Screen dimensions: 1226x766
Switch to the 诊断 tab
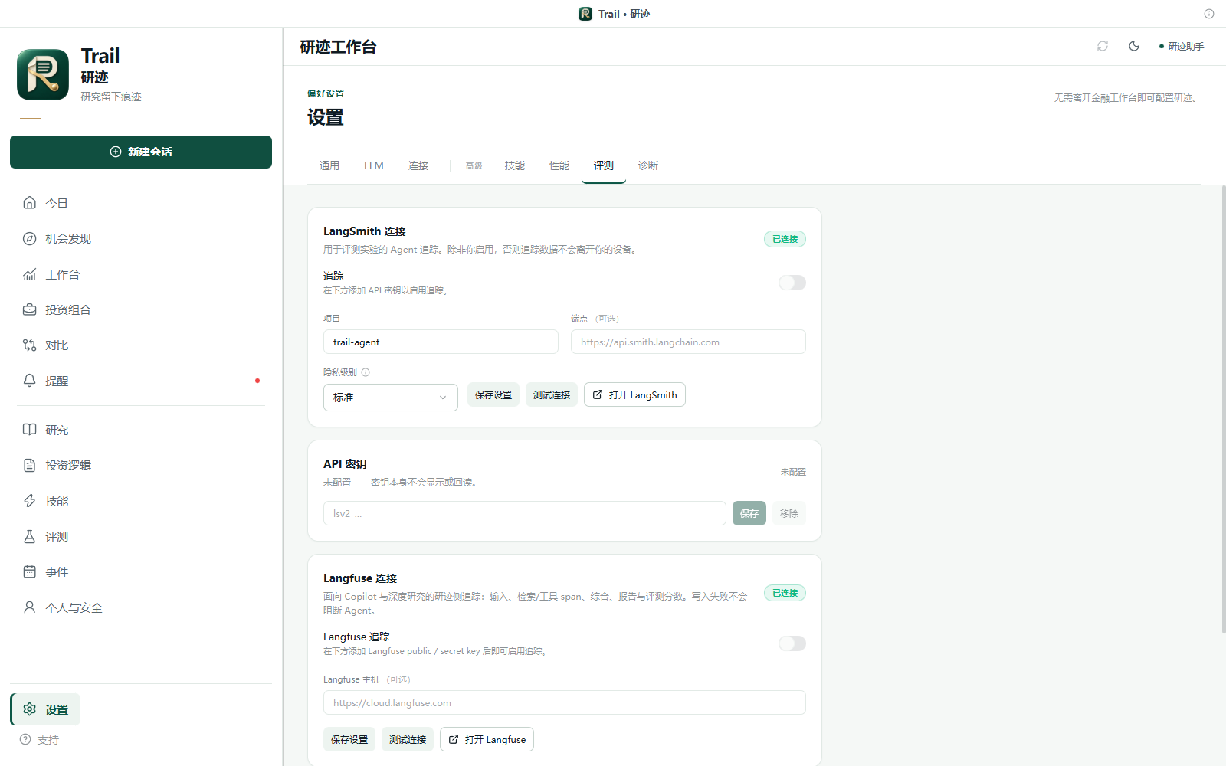tap(648, 165)
